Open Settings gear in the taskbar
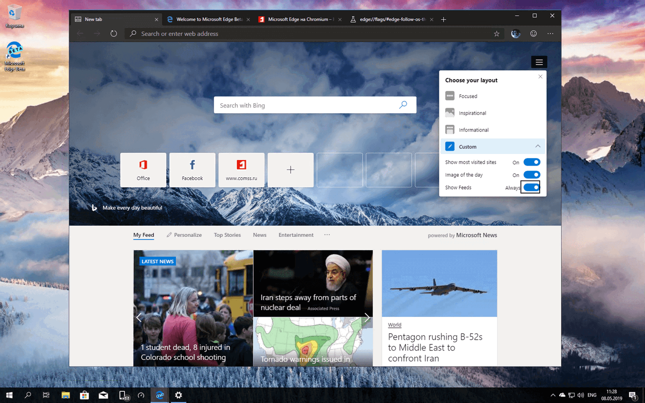645x403 pixels. 178,395
